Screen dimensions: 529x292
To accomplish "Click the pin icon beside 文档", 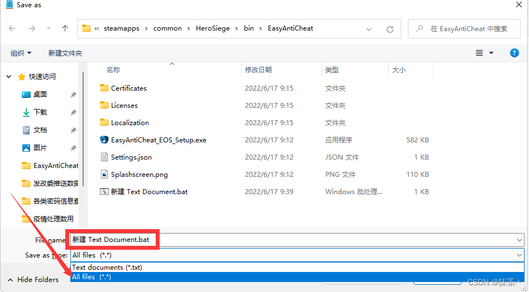I will (73, 130).
